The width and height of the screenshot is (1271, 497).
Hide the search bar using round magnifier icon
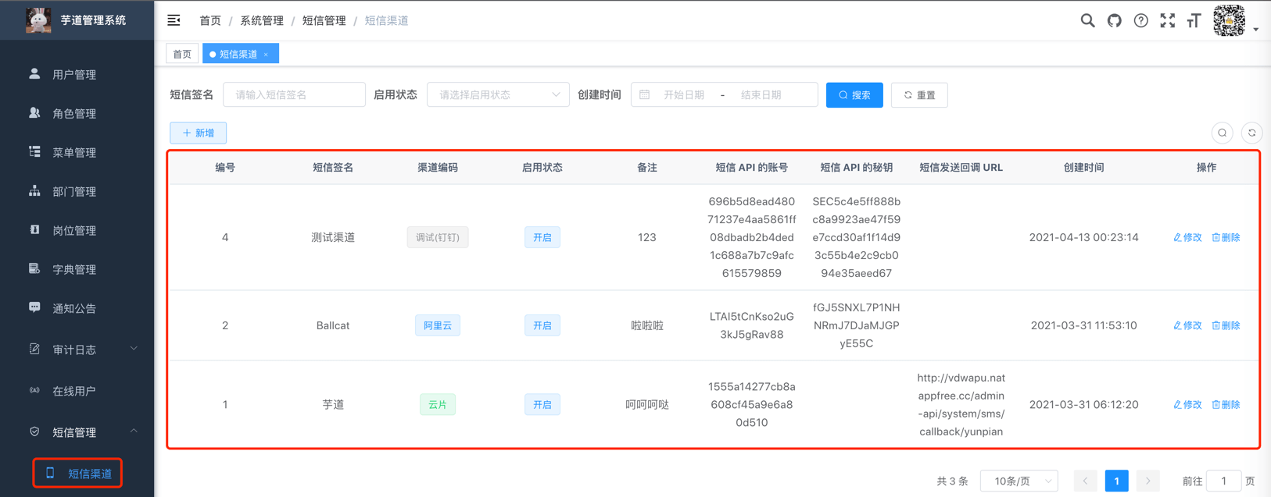tap(1222, 133)
